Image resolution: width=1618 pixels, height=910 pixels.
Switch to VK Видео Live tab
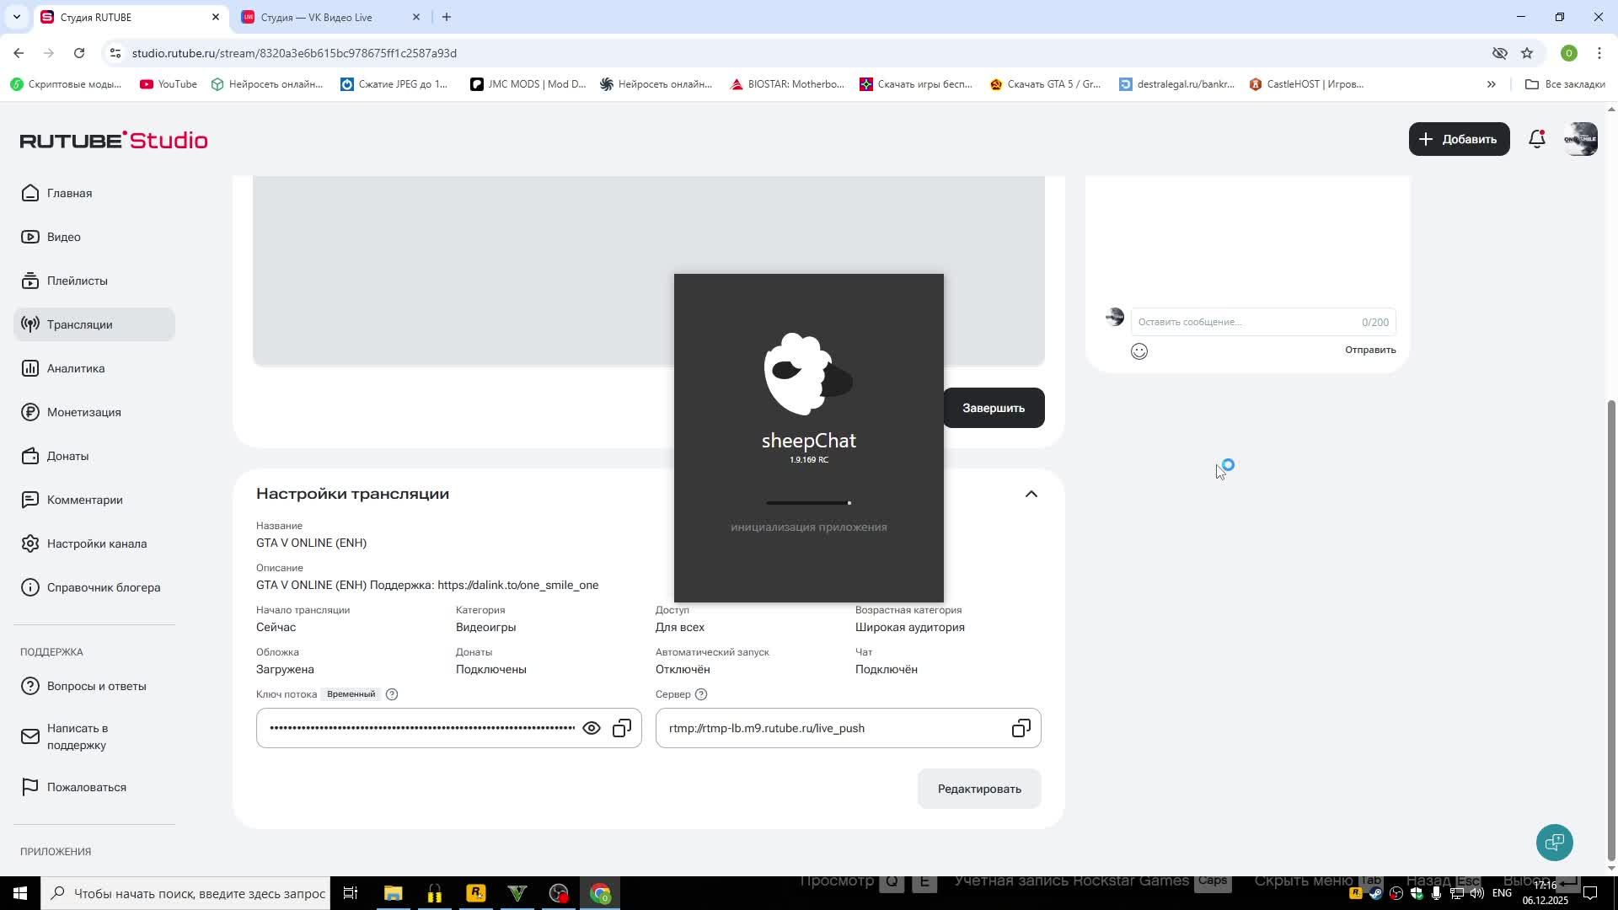pyautogui.click(x=316, y=17)
